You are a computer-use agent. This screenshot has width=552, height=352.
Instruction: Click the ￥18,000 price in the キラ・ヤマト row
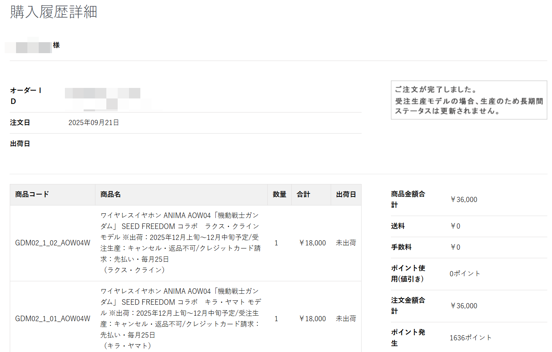click(x=312, y=319)
